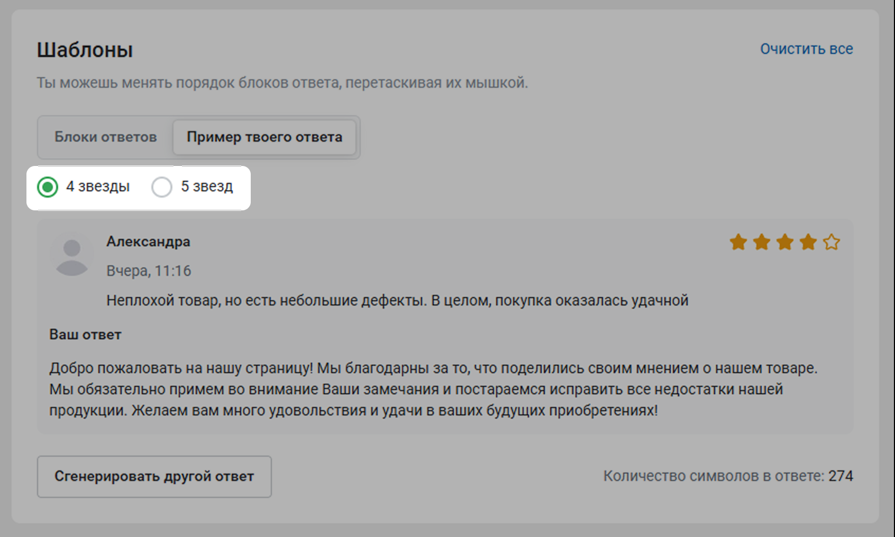Click the third filled rating star

tap(784, 243)
